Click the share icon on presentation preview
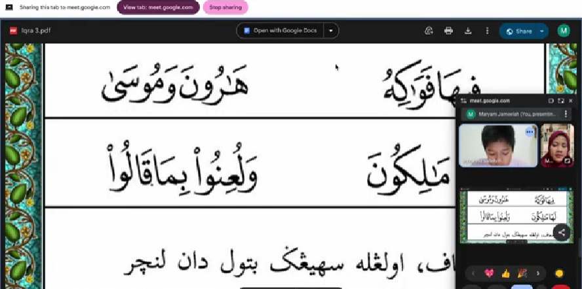This screenshot has height=289, width=582. pyautogui.click(x=562, y=232)
